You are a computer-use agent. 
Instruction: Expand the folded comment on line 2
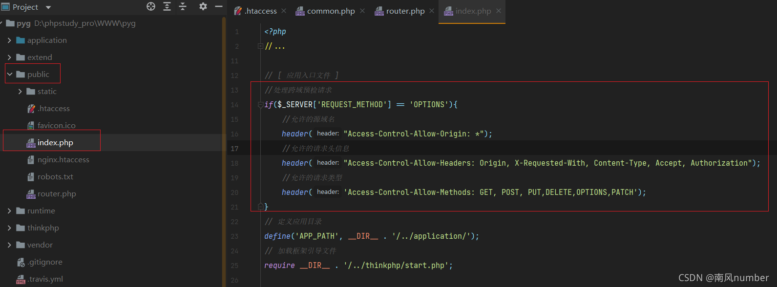pos(260,46)
